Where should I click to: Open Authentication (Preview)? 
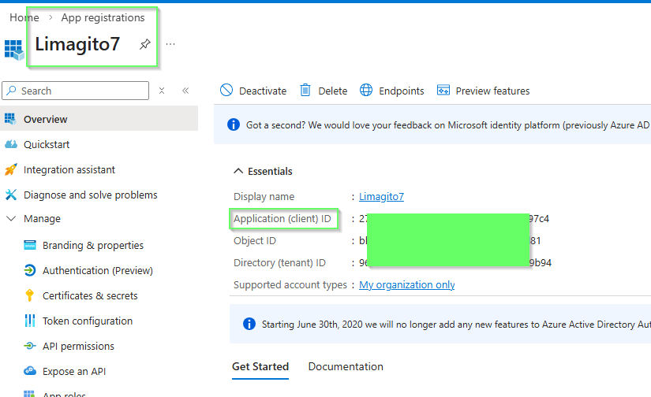pyautogui.click(x=98, y=271)
